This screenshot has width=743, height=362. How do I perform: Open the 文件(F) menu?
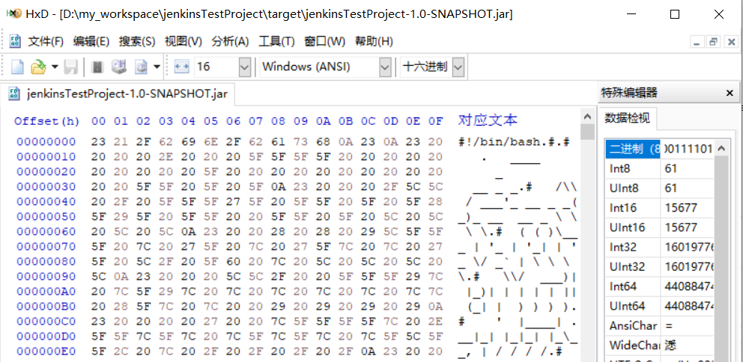click(x=46, y=41)
